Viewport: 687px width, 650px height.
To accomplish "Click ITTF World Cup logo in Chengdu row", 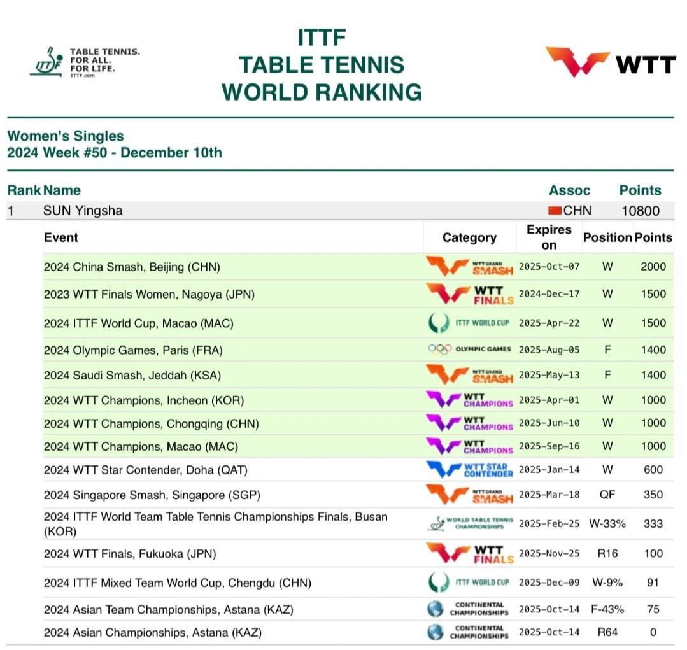I will click(x=469, y=583).
